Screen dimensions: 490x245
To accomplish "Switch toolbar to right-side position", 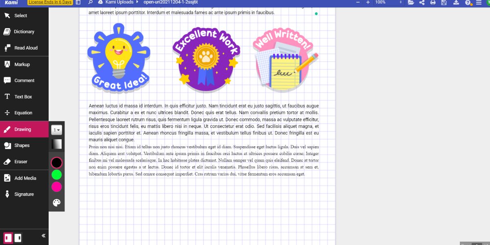I will (18, 238).
